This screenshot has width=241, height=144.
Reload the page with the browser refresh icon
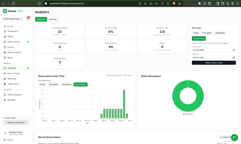[x=13, y=3]
